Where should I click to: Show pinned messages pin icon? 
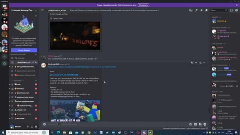point(201,10)
